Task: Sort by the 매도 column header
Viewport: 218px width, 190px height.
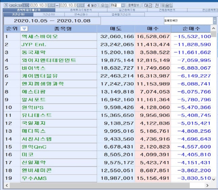Action: click(116, 29)
